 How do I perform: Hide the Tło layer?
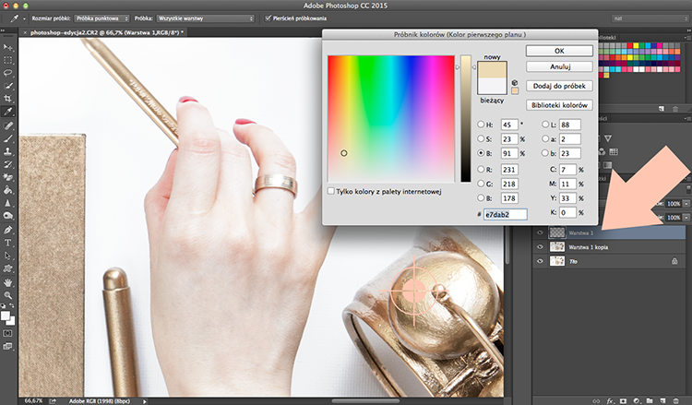tap(540, 261)
